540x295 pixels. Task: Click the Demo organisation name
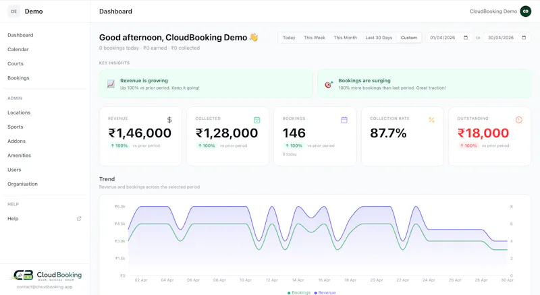tap(34, 11)
